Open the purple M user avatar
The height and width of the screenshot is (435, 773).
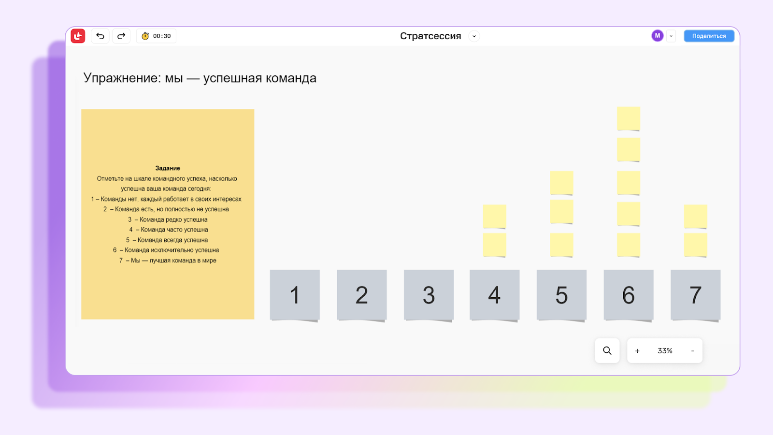tap(657, 36)
